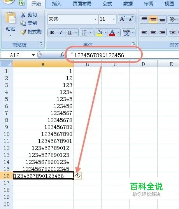Open the font name 宋体 dropdown
This screenshot has width=179, height=209.
coord(95,19)
